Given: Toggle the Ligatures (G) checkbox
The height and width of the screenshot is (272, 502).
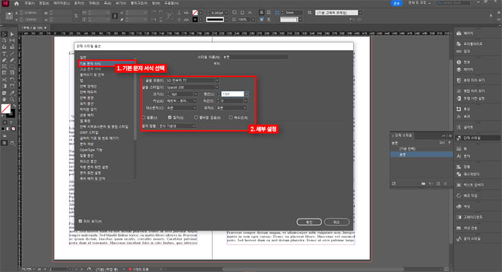Looking at the screenshot, I should tap(169, 118).
